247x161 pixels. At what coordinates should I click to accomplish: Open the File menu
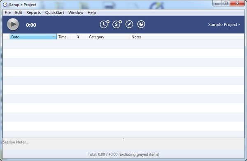(8, 13)
